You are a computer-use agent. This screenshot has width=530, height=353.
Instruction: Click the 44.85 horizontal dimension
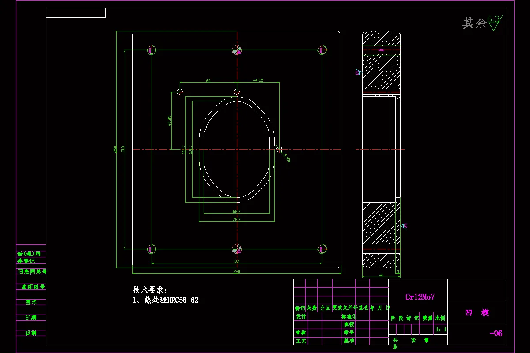[258, 80]
